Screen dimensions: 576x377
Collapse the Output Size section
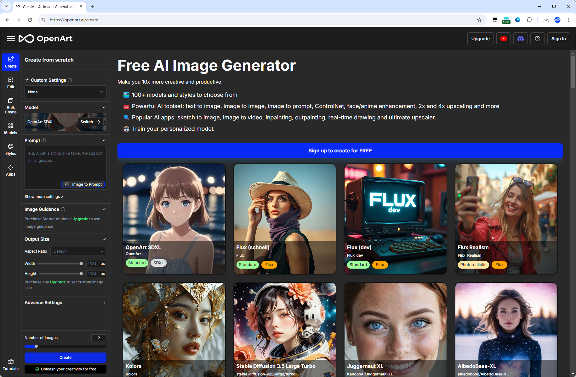pos(104,239)
